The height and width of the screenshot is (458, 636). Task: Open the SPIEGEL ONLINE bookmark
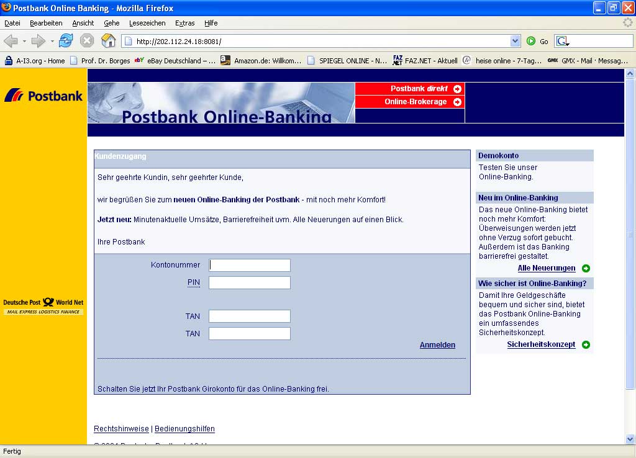point(347,61)
